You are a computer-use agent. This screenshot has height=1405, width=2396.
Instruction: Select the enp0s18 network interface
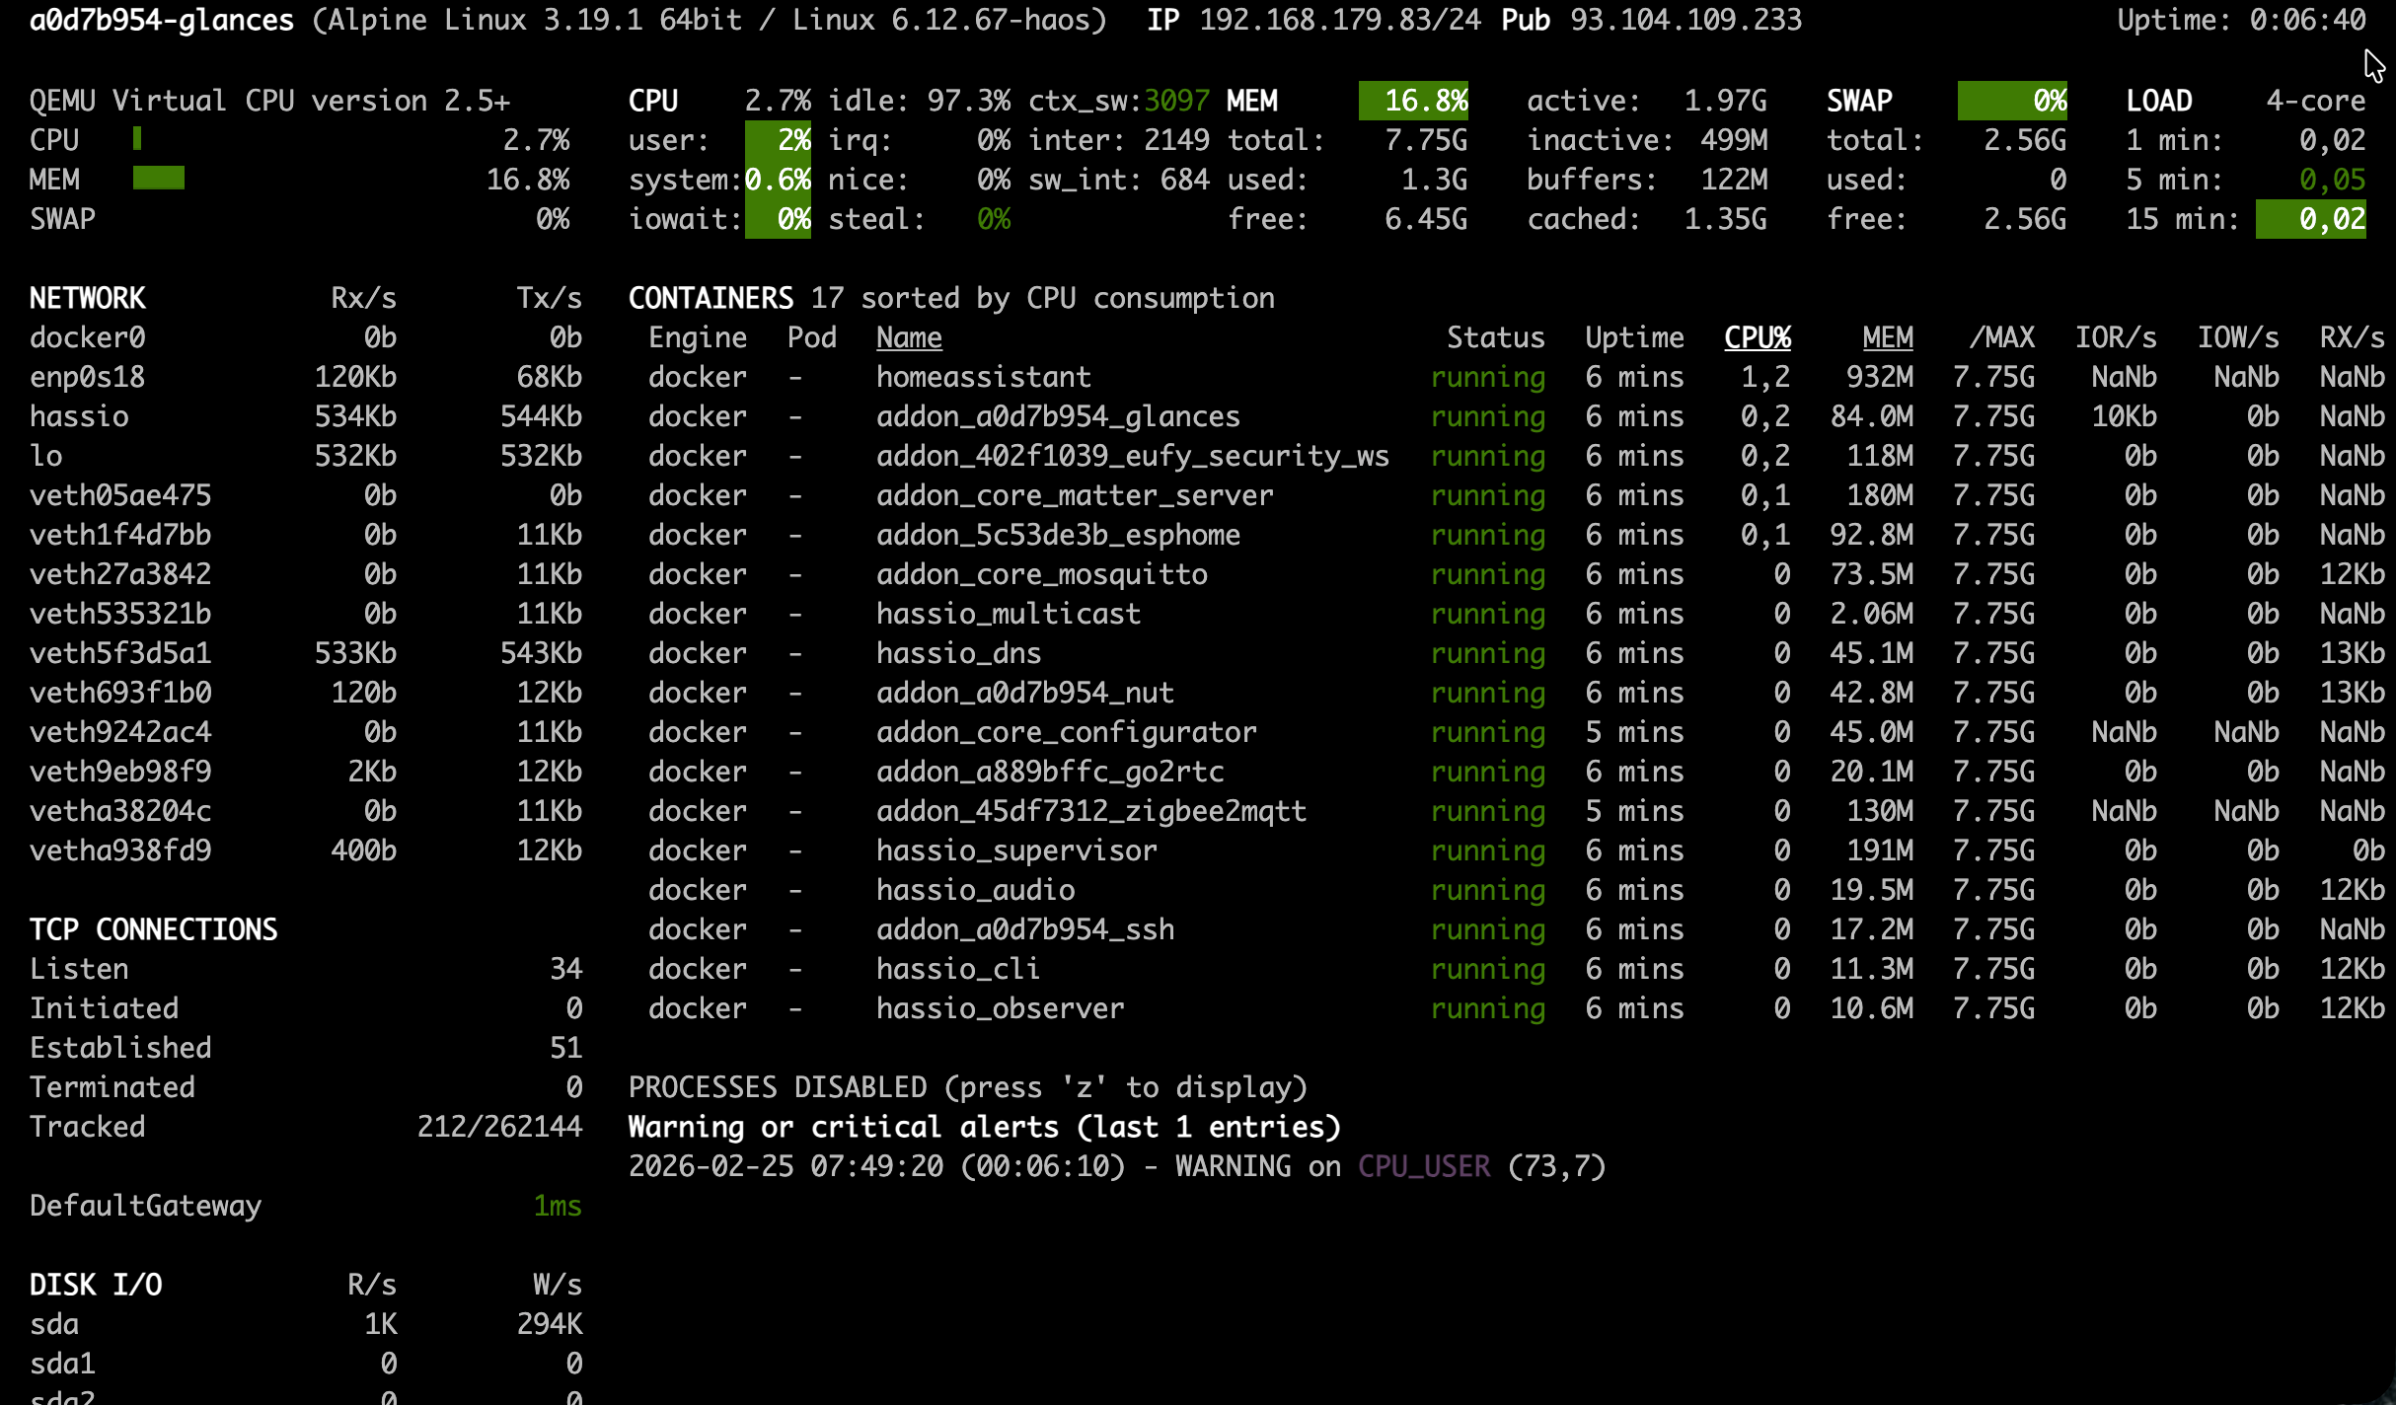(x=87, y=377)
